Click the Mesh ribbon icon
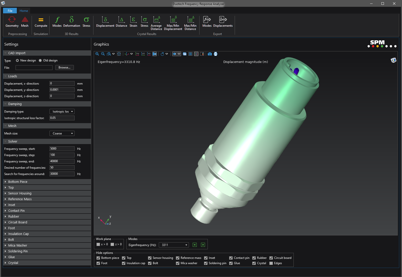The width and height of the screenshot is (402, 277). 25,22
